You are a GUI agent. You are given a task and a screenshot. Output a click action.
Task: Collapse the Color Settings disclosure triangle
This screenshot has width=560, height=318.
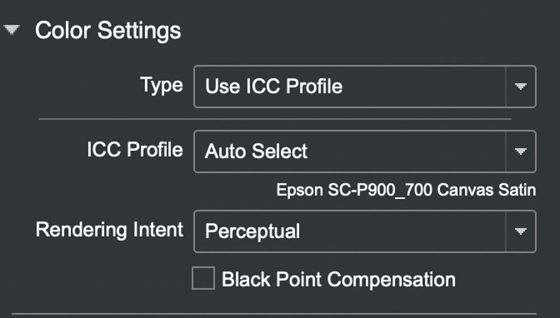(12, 30)
